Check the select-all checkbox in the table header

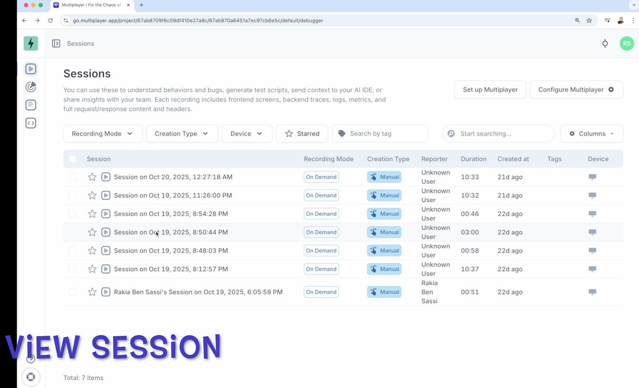72,159
